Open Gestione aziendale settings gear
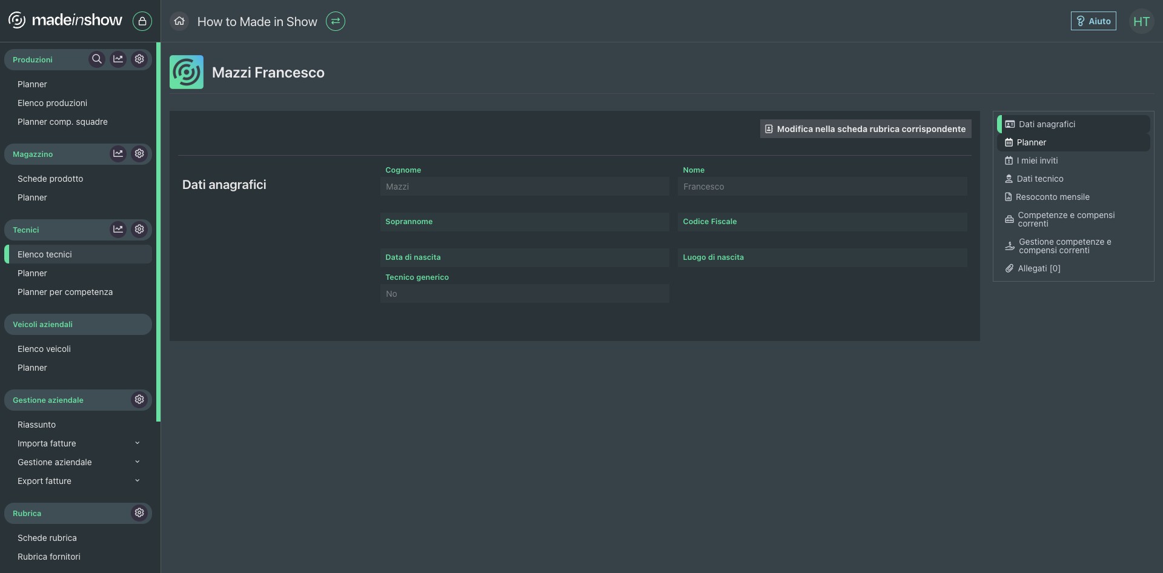Image resolution: width=1163 pixels, height=573 pixels. (139, 400)
